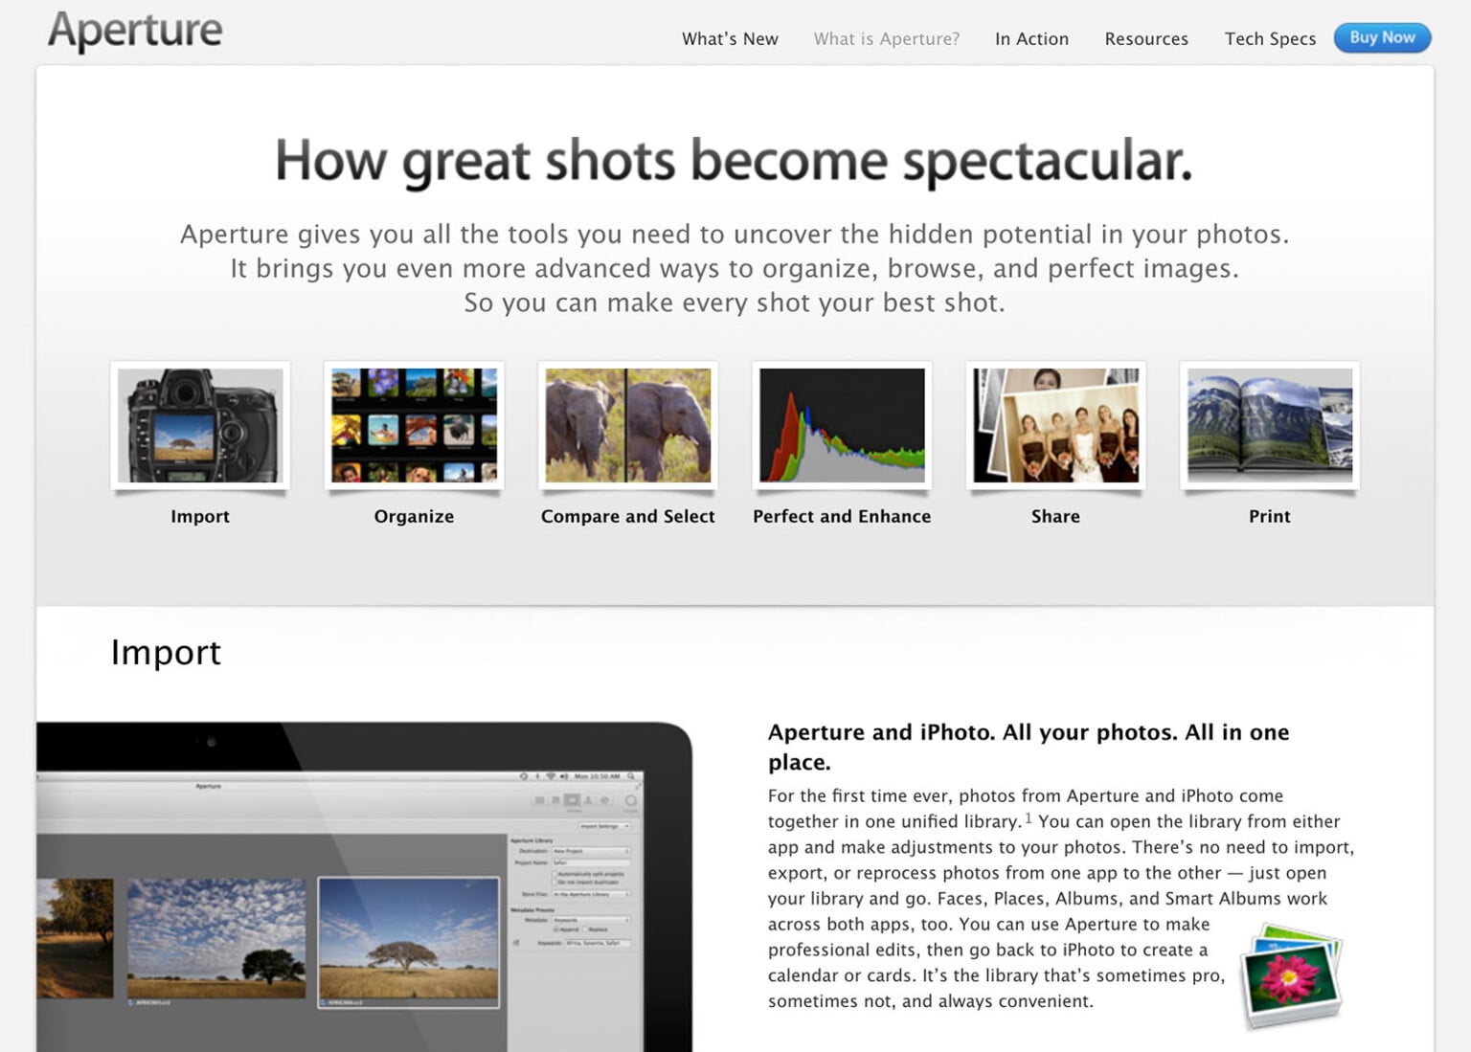The height and width of the screenshot is (1052, 1471).
Task: Click the Aperture logo link
Action: pyautogui.click(x=133, y=31)
